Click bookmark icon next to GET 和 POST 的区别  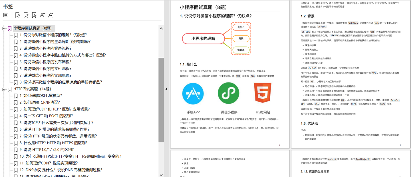[x=16, y=116]
